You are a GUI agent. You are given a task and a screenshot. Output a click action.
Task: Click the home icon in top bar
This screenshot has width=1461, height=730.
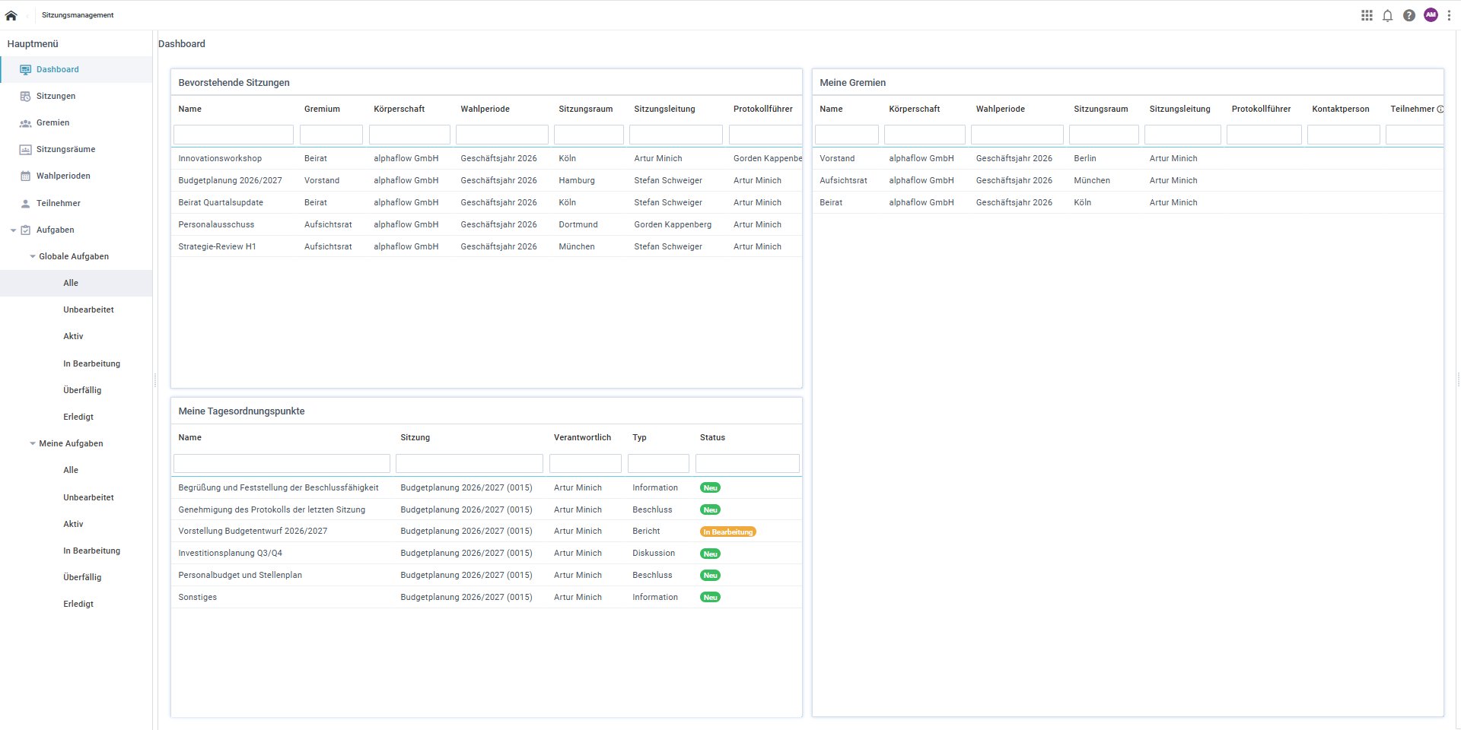11,15
